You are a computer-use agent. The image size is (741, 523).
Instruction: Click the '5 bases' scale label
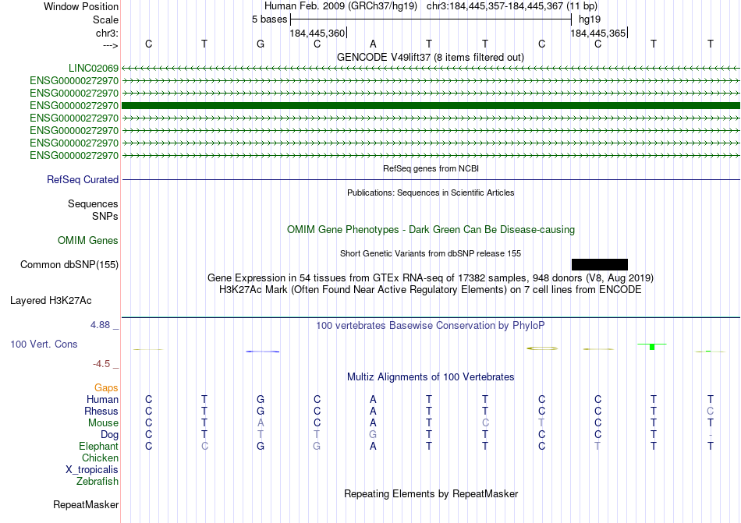269,19
